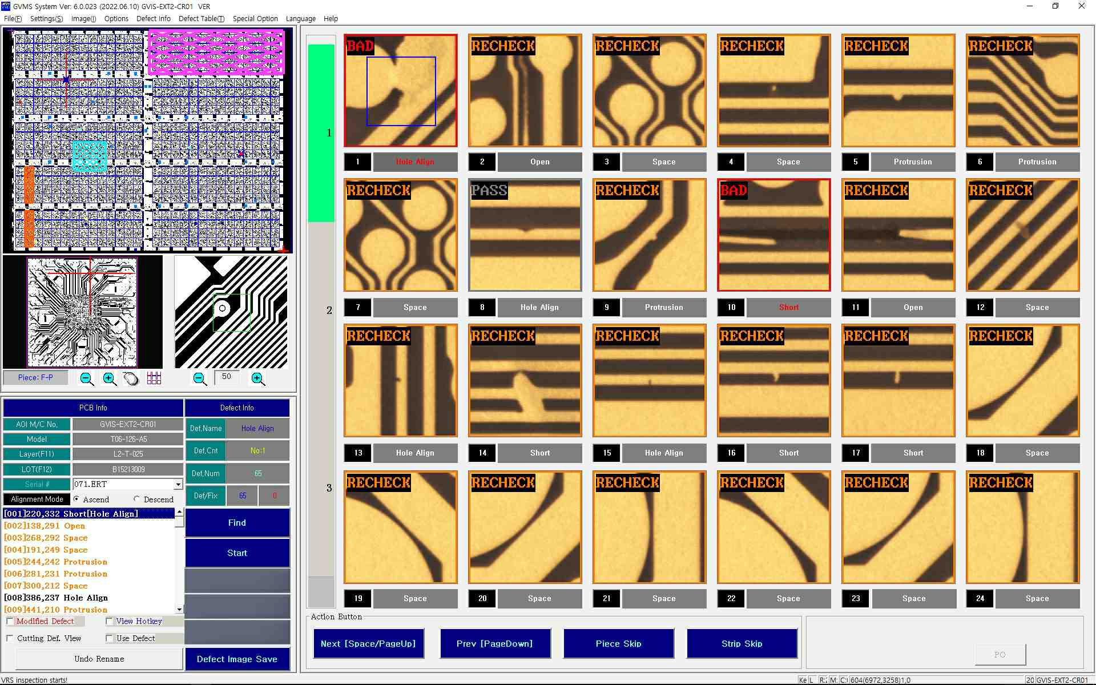The image size is (1096, 685).
Task: Click the mouse pan icon near Piece: F-P
Action: tap(131, 378)
